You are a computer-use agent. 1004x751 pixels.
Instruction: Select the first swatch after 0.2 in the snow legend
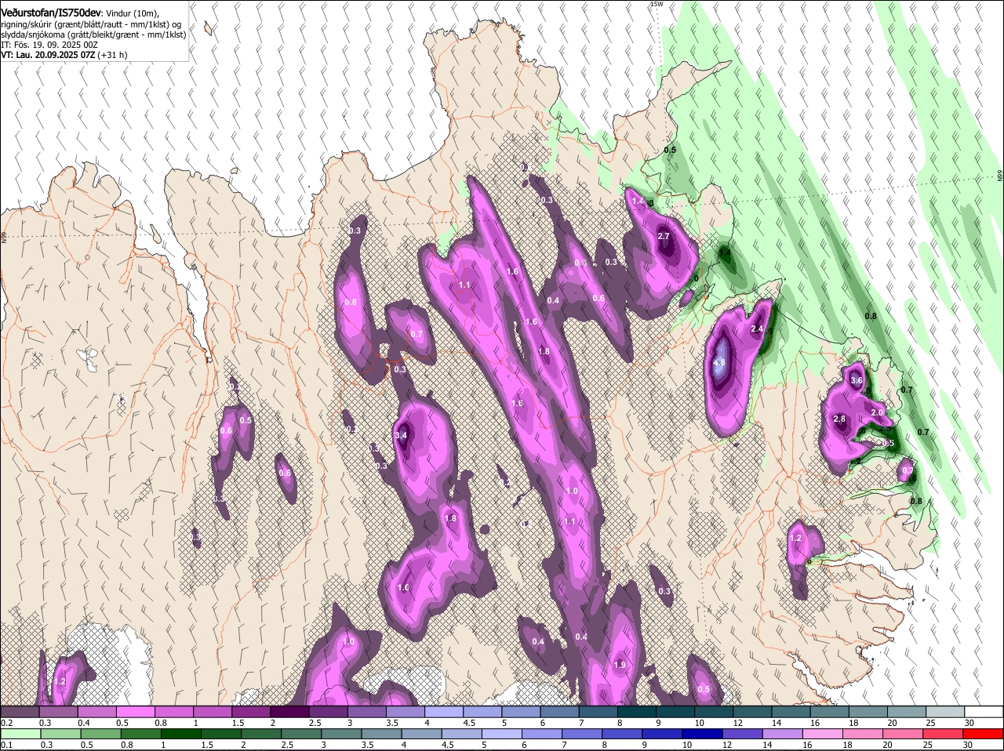20,712
